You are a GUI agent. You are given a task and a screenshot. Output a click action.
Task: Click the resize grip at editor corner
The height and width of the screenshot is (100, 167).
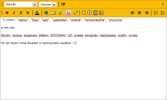tap(164, 97)
